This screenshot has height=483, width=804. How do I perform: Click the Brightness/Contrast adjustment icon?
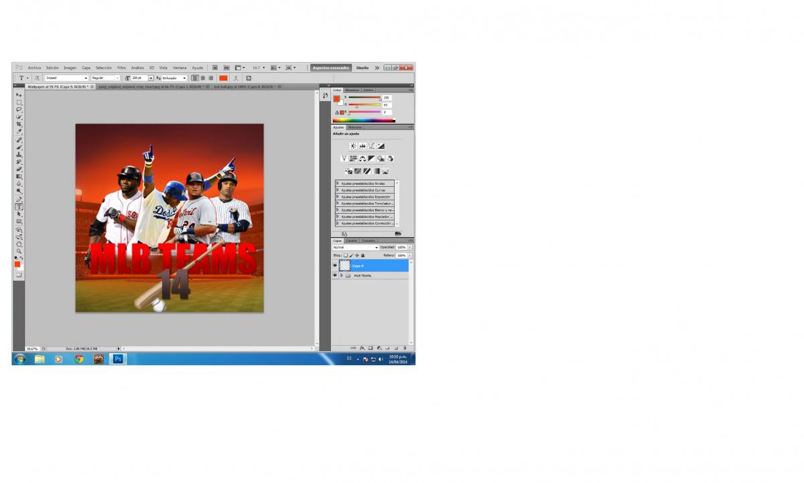353,145
